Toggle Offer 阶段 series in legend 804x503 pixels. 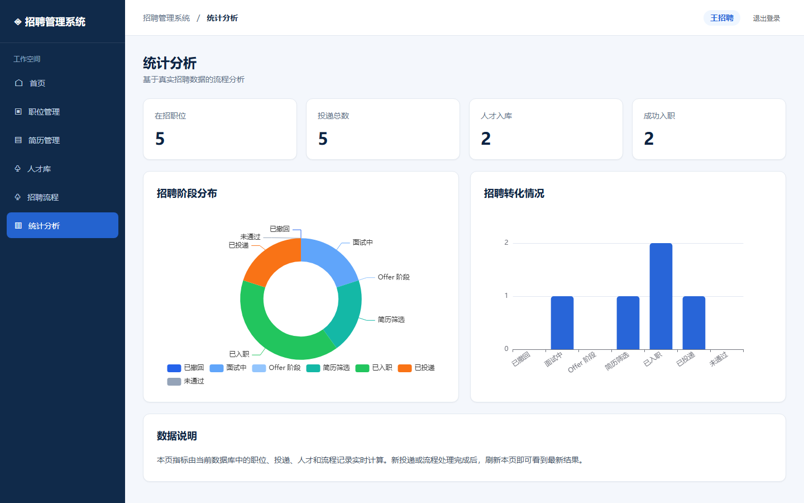tap(276, 368)
